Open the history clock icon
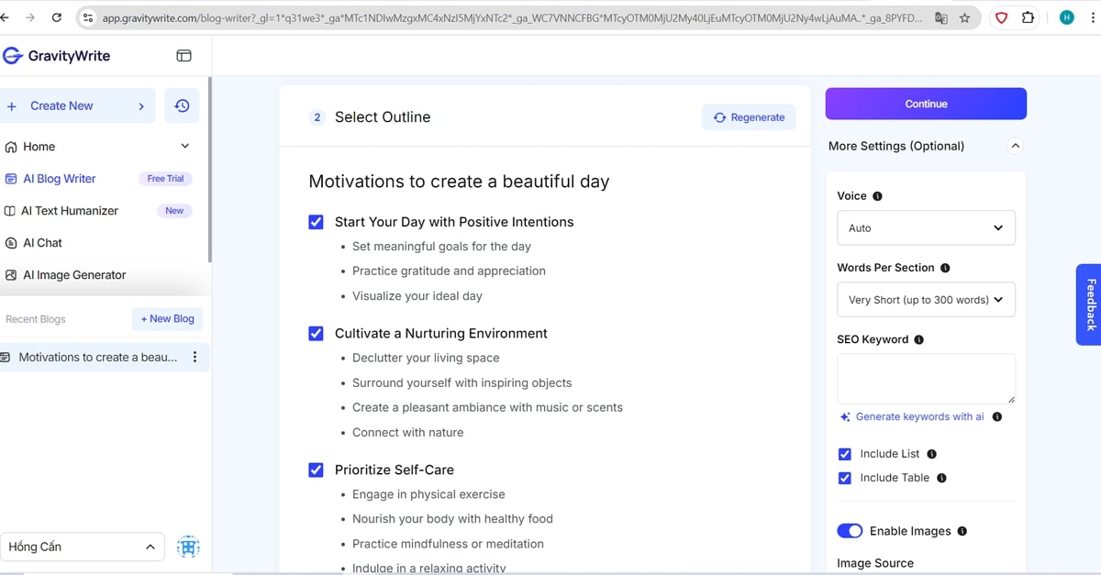 [x=182, y=106]
